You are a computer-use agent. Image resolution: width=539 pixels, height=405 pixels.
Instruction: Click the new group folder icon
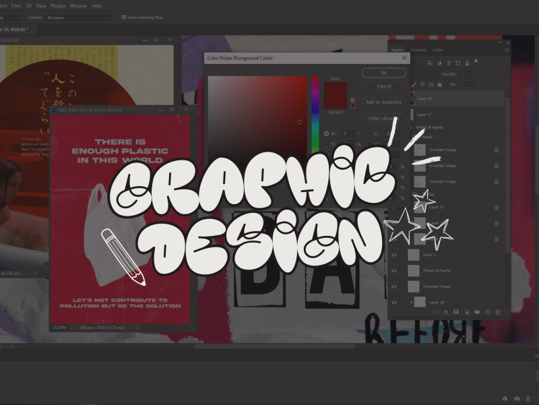476,312
